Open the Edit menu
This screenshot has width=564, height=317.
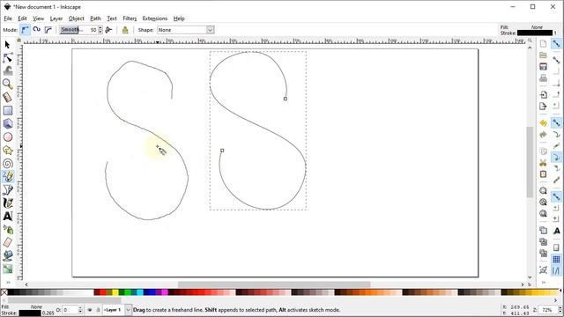pos(22,18)
